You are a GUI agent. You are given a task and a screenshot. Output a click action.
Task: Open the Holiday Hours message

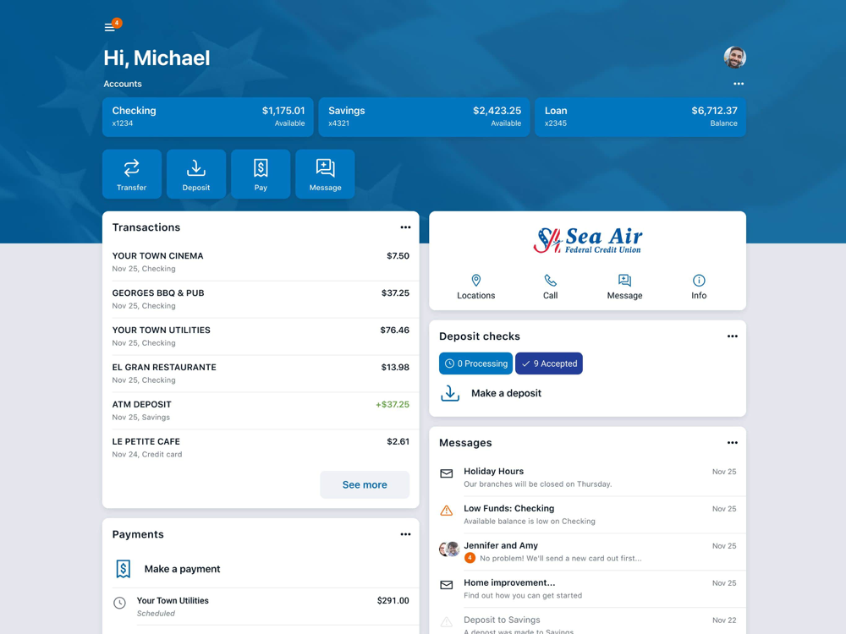[588, 478]
